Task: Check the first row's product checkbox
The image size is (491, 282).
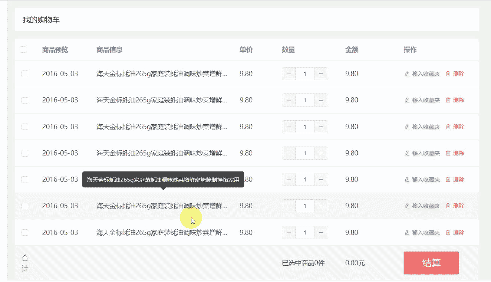Action: [25, 74]
